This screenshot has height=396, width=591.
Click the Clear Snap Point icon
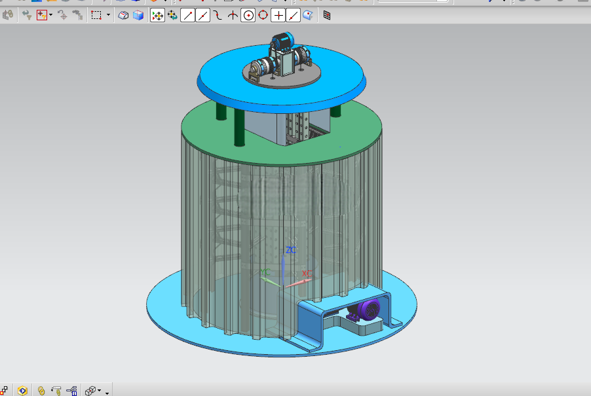coord(172,16)
